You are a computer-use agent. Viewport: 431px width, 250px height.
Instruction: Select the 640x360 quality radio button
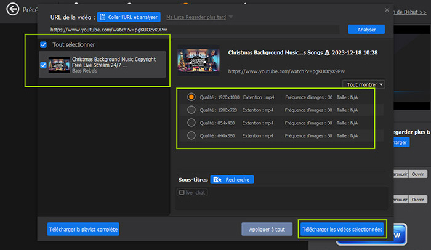(x=191, y=135)
